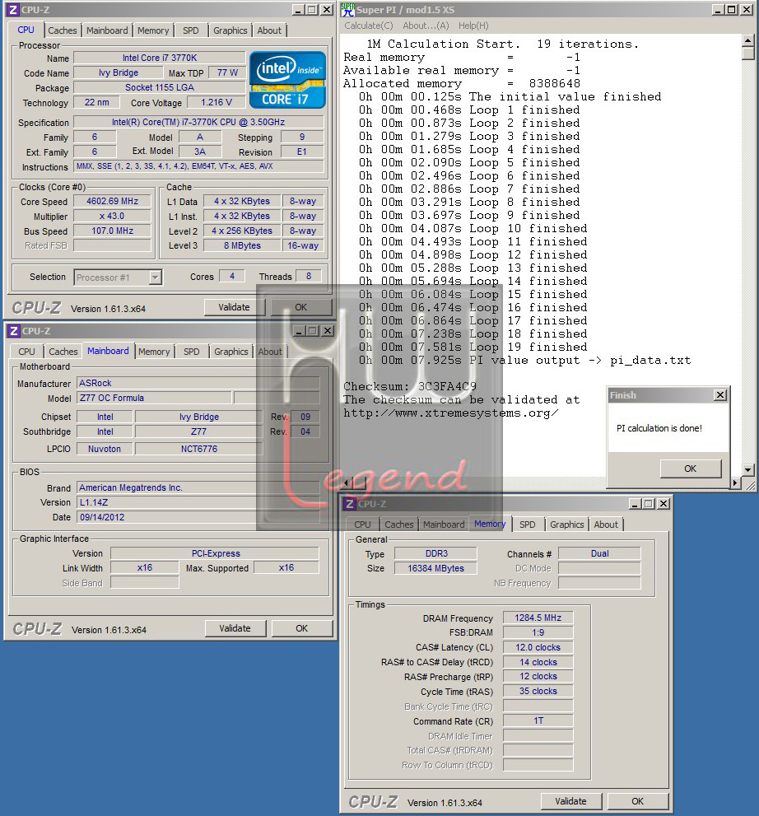Switch to CPU tab in Memory CPU-Z window
Screen dimensions: 759x816
pyautogui.click(x=362, y=525)
